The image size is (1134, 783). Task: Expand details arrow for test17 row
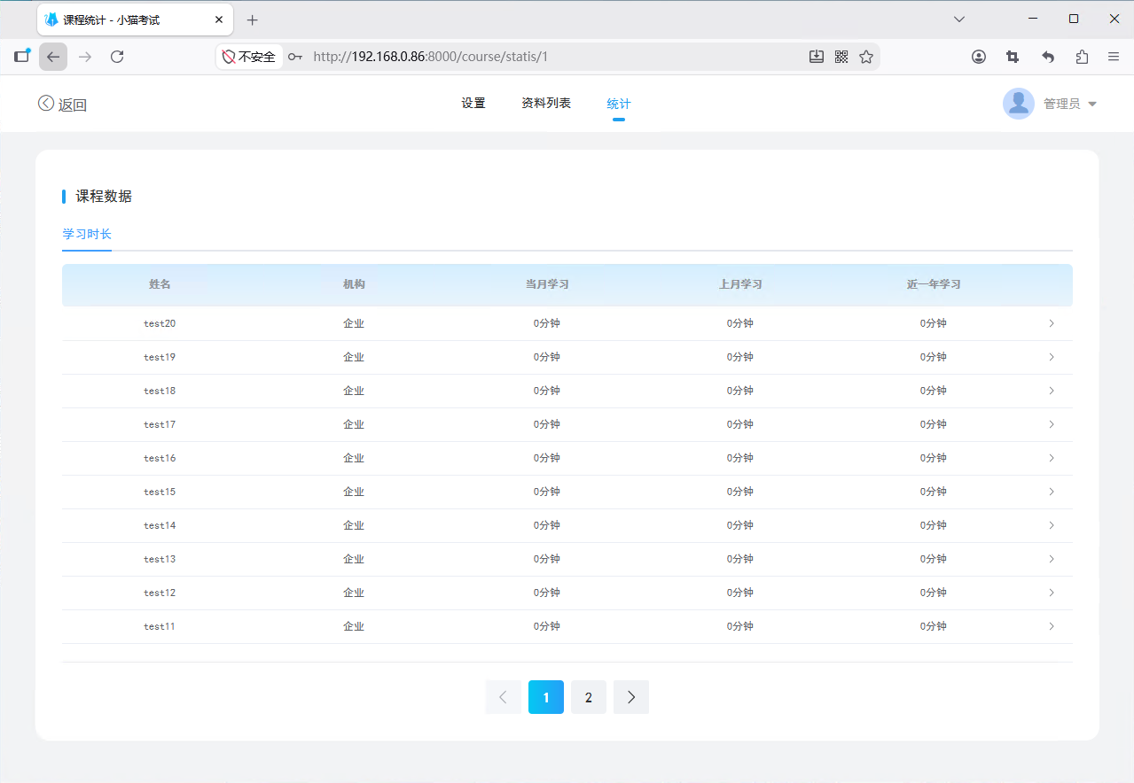1052,424
